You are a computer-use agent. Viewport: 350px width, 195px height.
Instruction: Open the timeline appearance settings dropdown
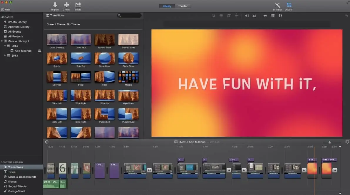[347, 142]
